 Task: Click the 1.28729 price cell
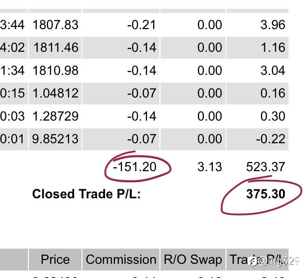point(55,116)
